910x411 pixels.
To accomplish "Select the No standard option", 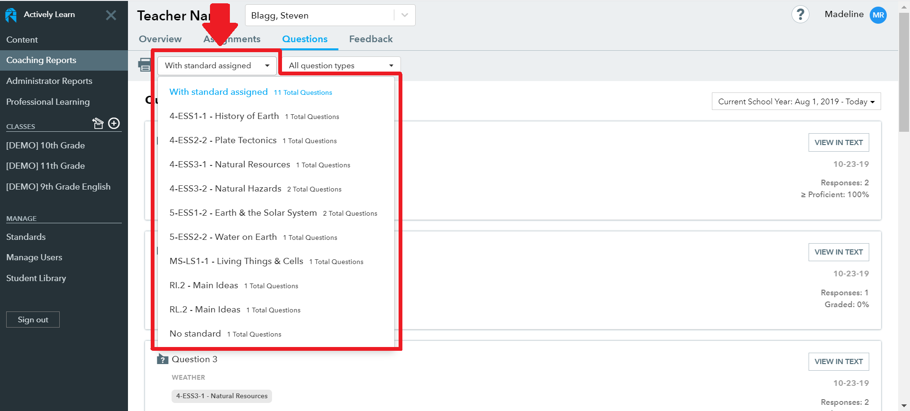I will point(276,334).
